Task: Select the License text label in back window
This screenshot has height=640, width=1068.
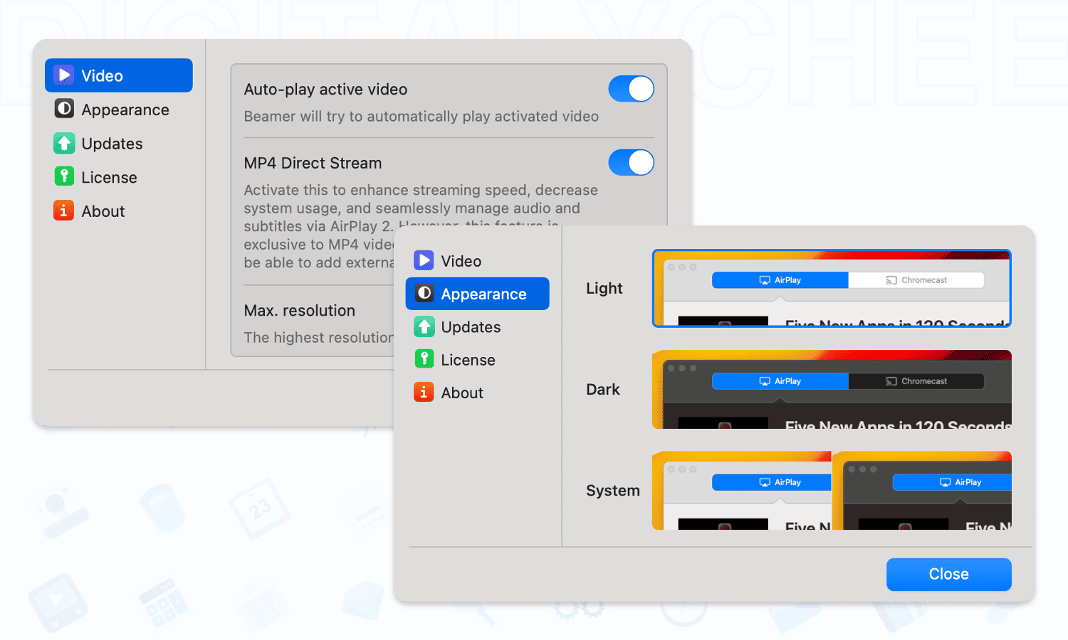Action: (109, 178)
